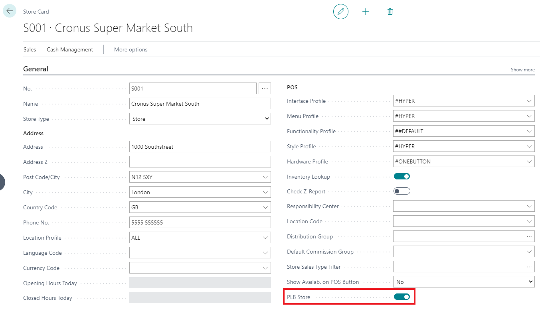This screenshot has height=311, width=540.
Task: Click More options
Action: click(131, 49)
